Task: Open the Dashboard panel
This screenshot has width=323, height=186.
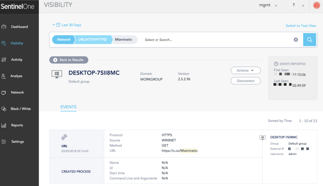Action: tap(19, 26)
